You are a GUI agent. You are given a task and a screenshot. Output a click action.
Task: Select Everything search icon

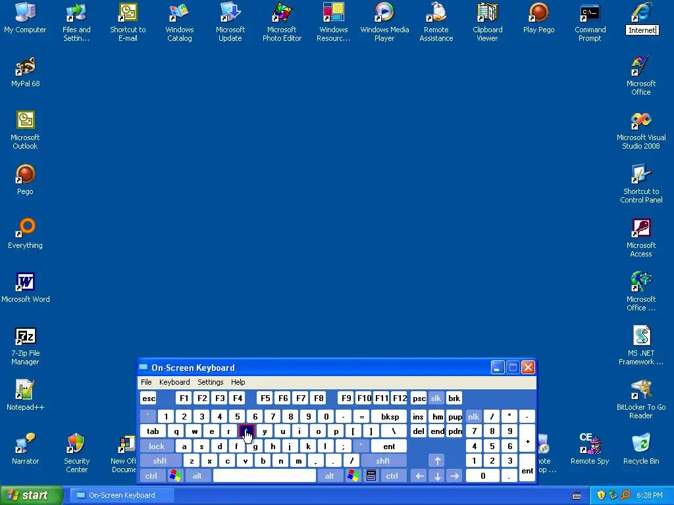coord(25,233)
